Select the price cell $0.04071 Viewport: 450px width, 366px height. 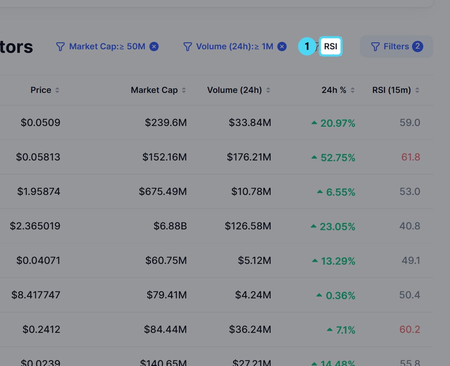pos(38,261)
